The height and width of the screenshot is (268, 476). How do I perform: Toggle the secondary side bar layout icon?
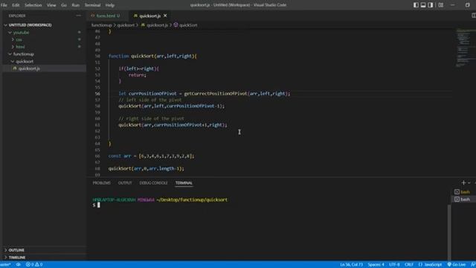(x=431, y=5)
